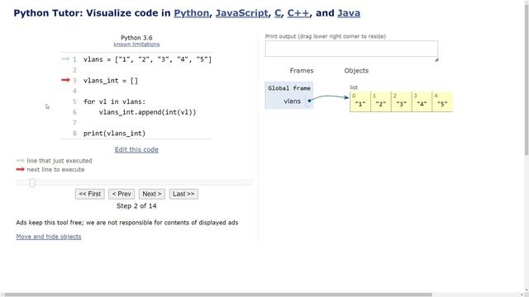Click code line 8 print(vlans_int)
The width and height of the screenshot is (529, 297).
[114, 134]
